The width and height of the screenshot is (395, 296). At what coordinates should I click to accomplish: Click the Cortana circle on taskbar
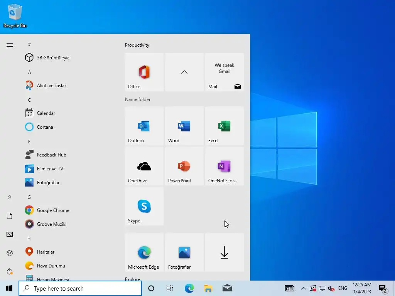tap(151, 288)
